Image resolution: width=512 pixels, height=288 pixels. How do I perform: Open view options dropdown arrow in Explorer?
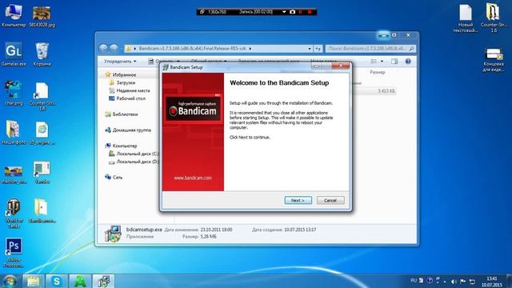pyautogui.click(x=382, y=62)
